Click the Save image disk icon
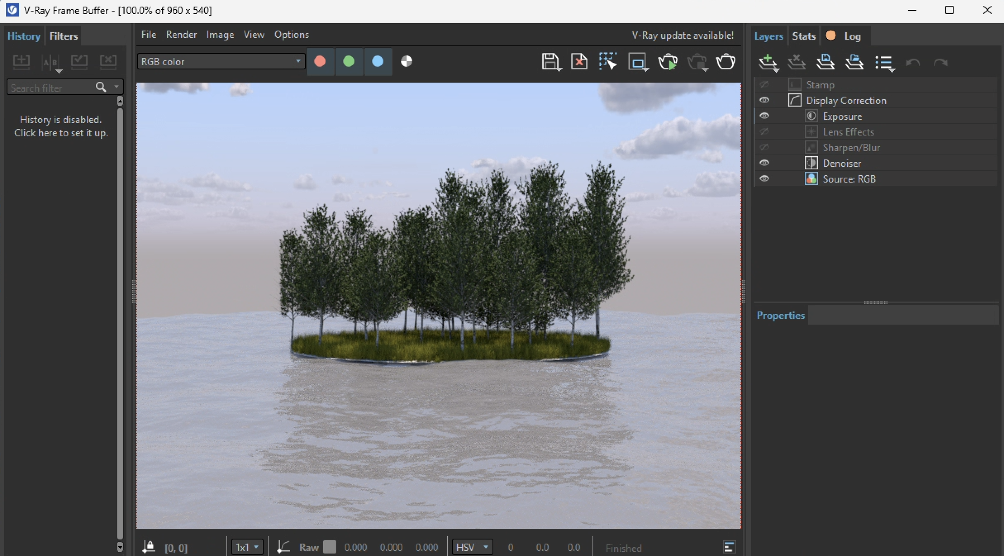 (x=550, y=62)
